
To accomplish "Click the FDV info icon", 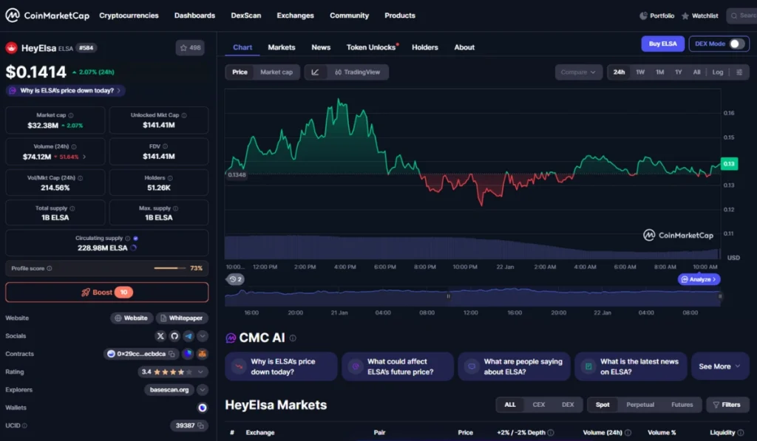I will pos(165,146).
